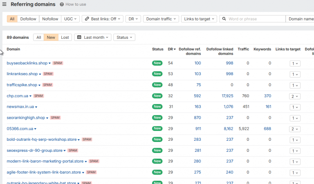Open the Status filter dropdown
Screen dimensions: 314x184
pos(124,38)
